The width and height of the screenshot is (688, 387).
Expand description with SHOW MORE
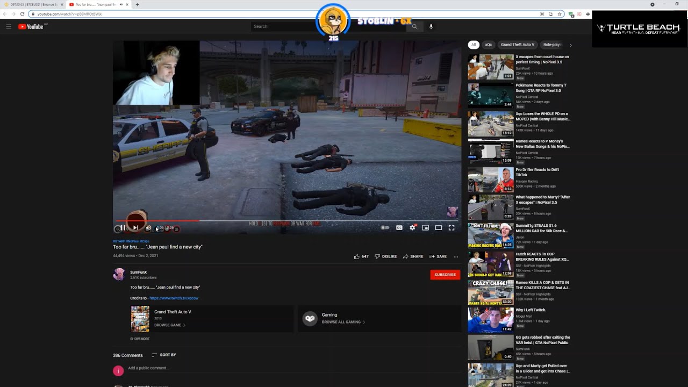[140, 339]
